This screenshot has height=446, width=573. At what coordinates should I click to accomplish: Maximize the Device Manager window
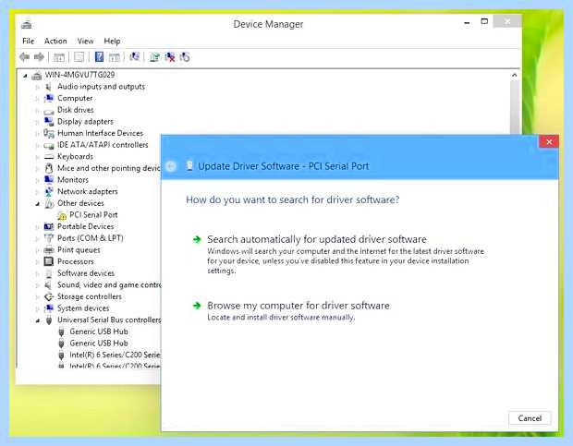click(x=484, y=21)
